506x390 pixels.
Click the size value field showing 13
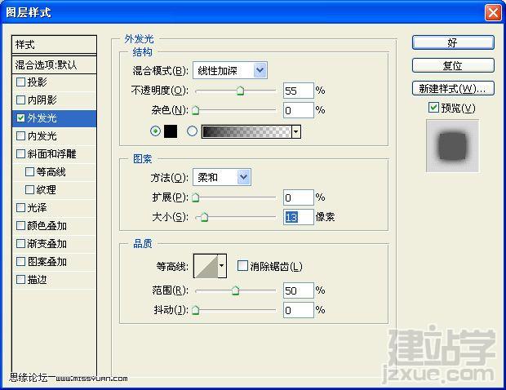click(x=299, y=217)
